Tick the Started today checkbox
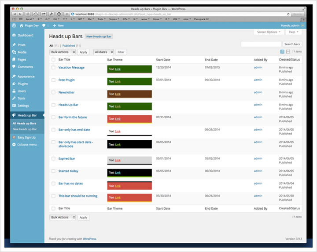317x252 pixels. click(x=53, y=171)
